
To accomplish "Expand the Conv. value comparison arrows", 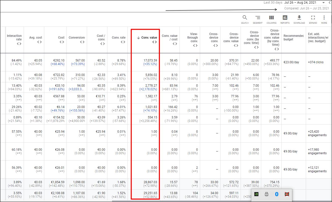I will tap(154, 42).
